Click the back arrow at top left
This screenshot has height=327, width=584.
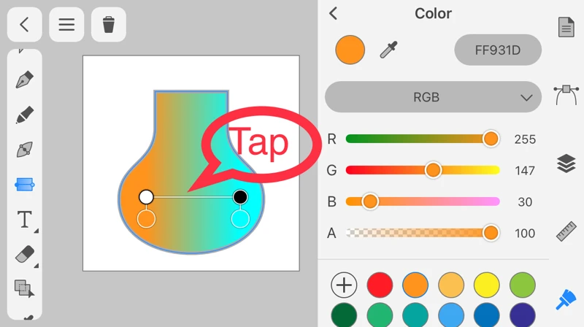(24, 25)
